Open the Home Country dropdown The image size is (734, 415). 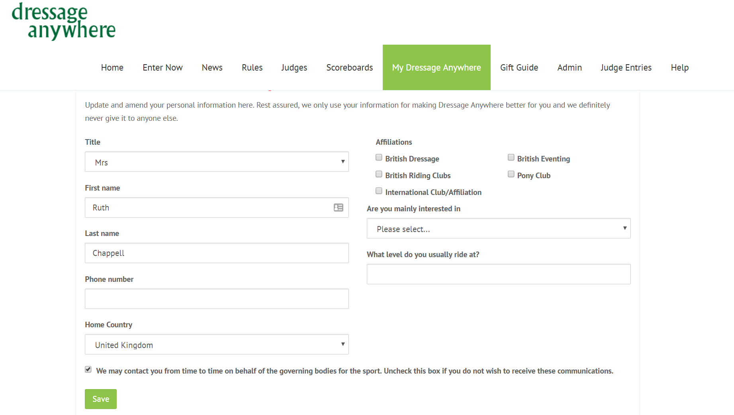(217, 344)
